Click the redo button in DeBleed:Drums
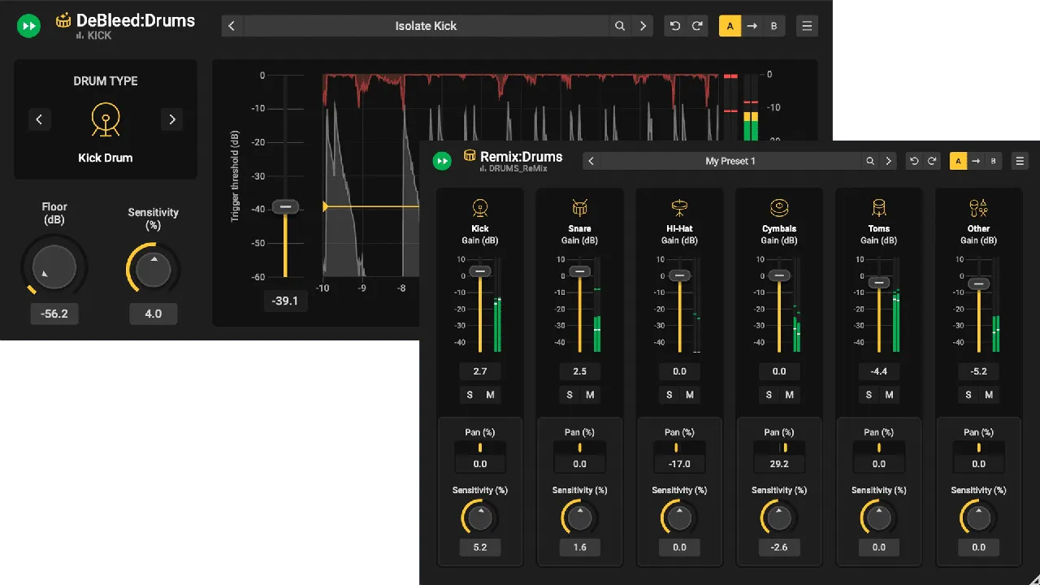Screen dimensions: 1040x585 [697, 25]
